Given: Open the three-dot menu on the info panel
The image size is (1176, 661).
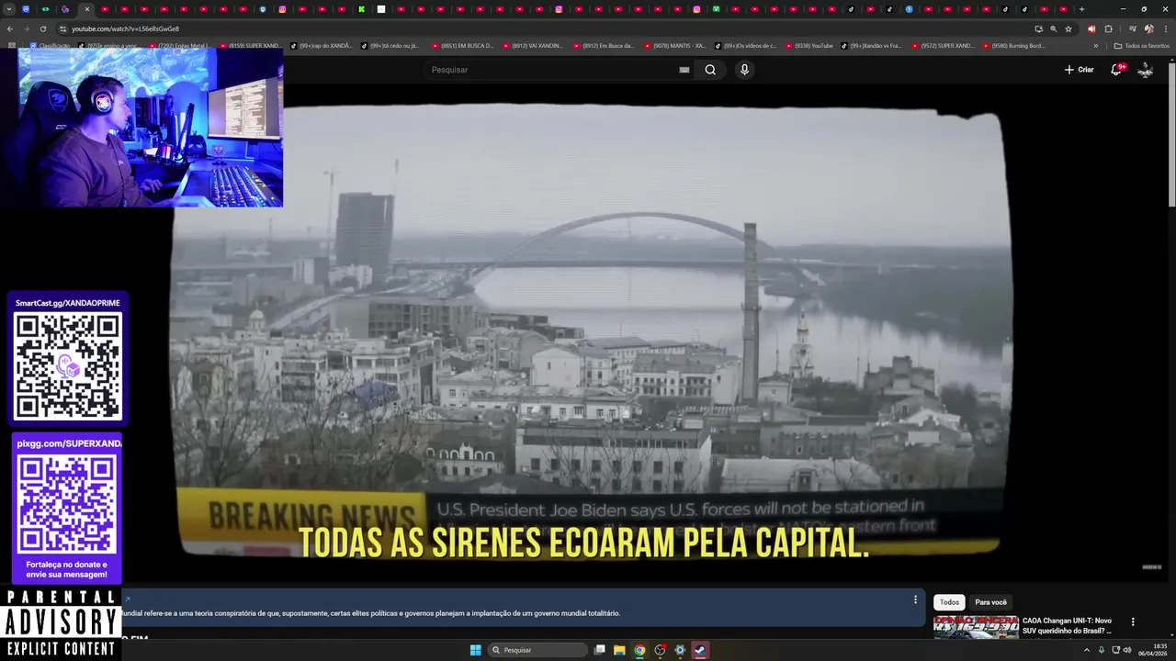Looking at the screenshot, I should coord(915,599).
